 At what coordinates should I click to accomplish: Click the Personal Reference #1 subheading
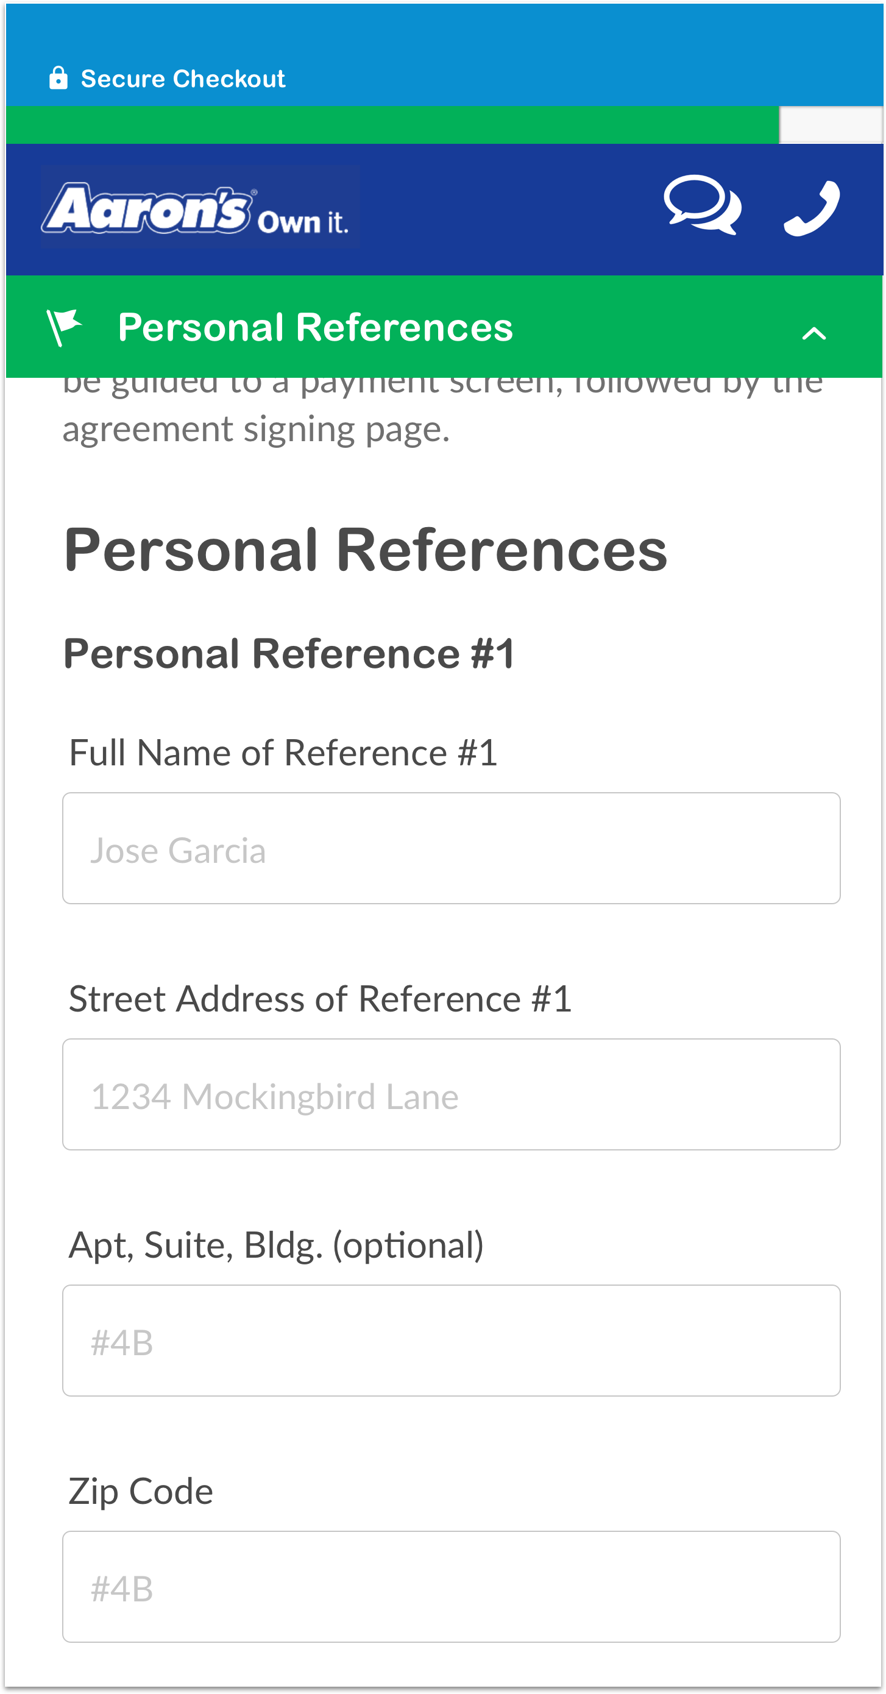289,654
